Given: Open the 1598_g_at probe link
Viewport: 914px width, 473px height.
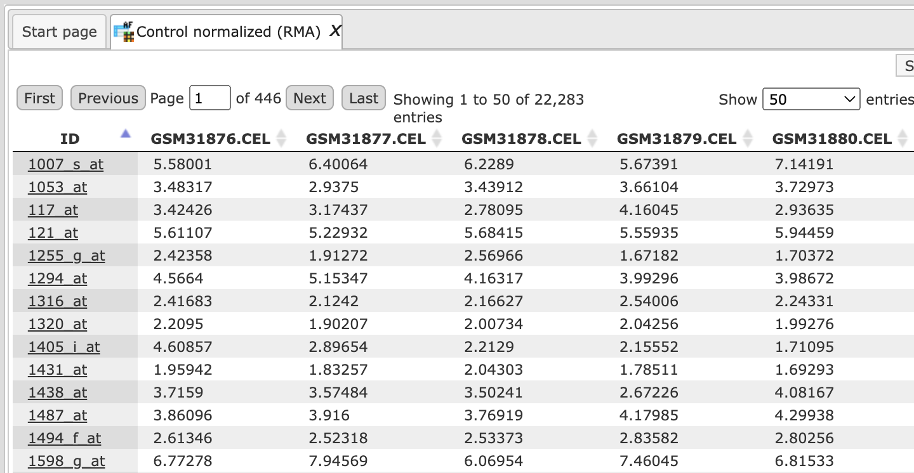Looking at the screenshot, I should [x=66, y=461].
